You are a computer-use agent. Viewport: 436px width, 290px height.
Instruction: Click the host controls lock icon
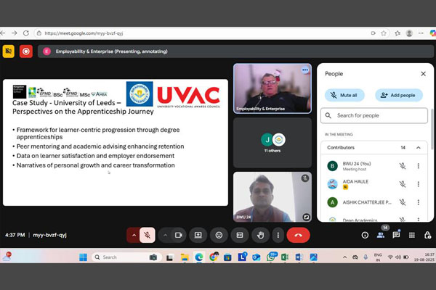tap(427, 235)
